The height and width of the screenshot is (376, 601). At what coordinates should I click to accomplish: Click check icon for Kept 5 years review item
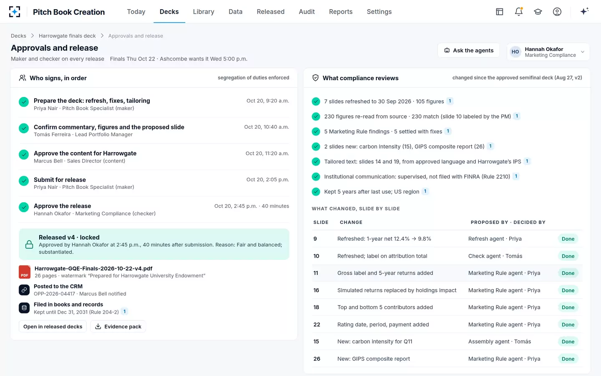pyautogui.click(x=316, y=192)
